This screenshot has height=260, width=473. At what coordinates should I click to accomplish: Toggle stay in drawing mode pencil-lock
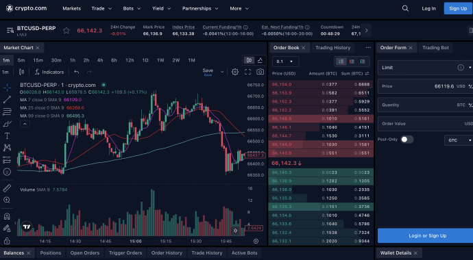[x=7, y=229]
